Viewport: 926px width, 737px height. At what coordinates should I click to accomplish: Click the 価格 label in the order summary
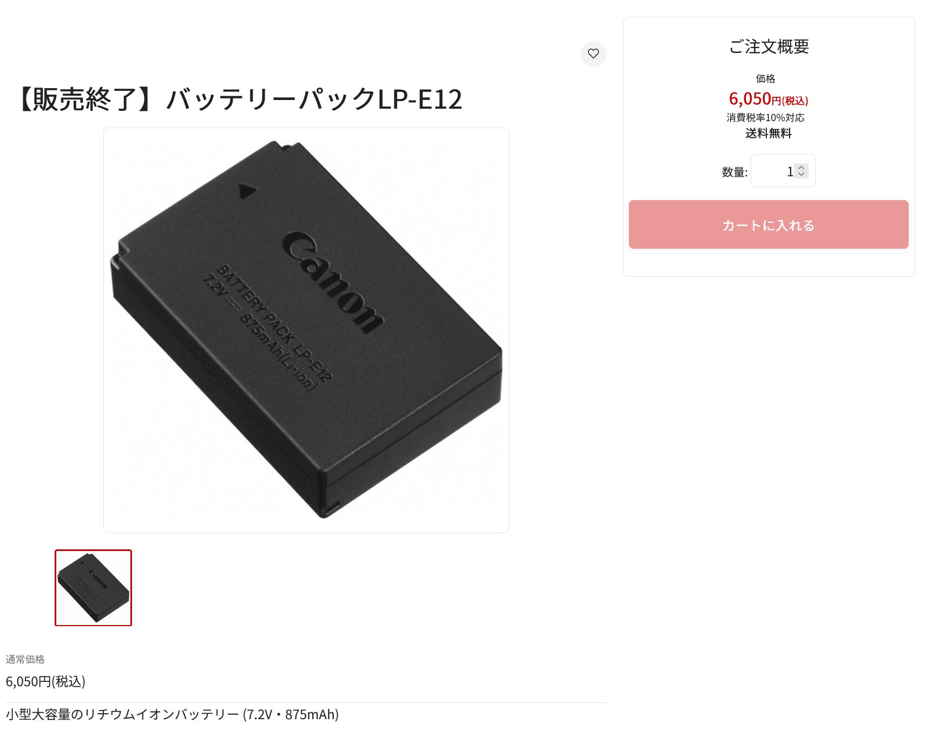(765, 78)
